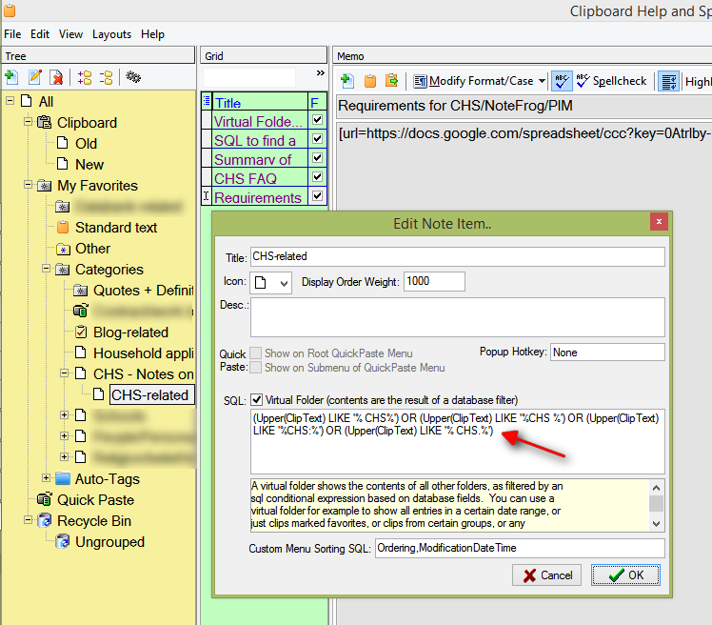This screenshot has width=712, height=625.
Task: Toggle favorite checkbox for Summary of row
Action: pos(317,158)
